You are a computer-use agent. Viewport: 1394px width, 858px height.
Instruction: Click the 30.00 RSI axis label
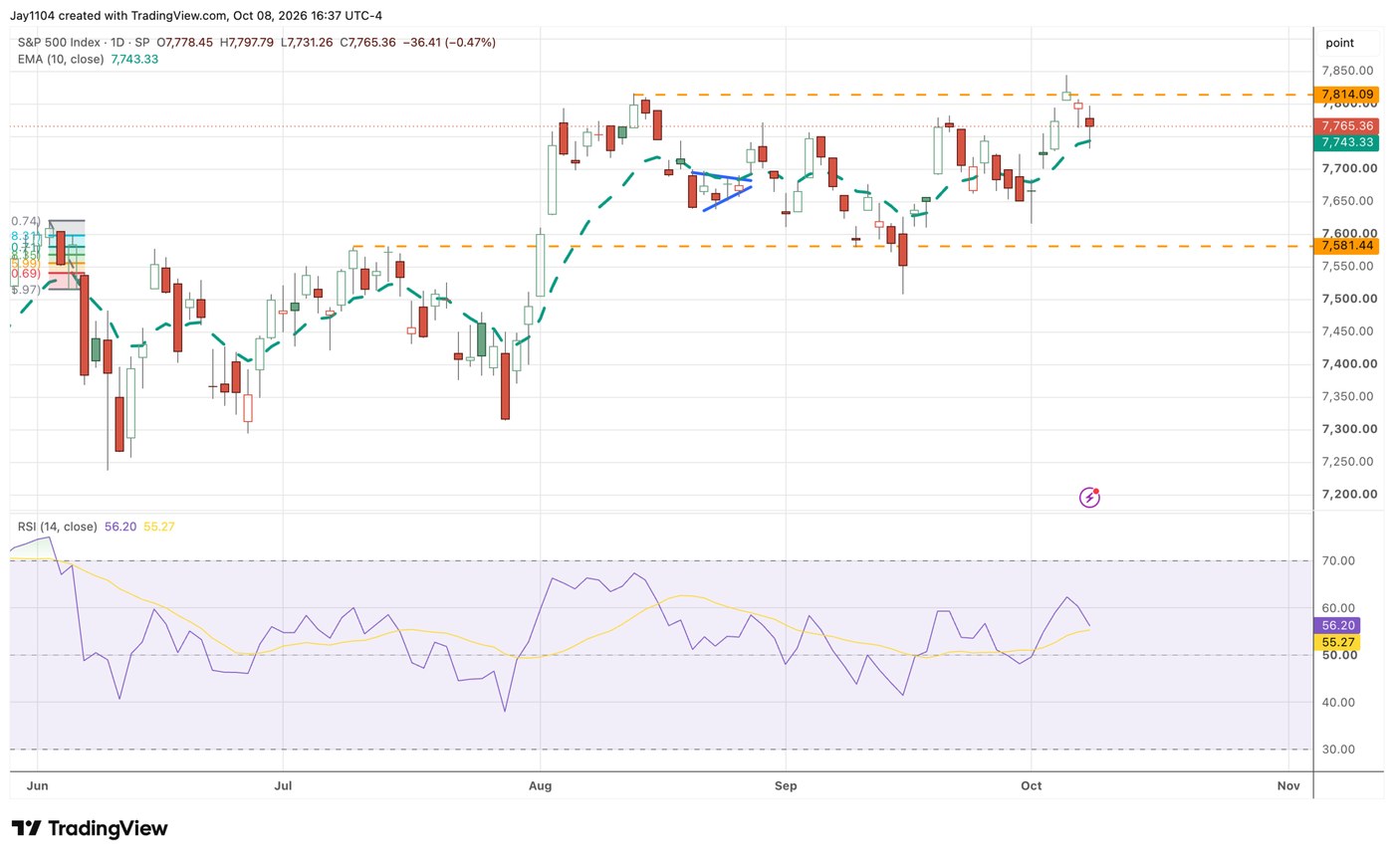coord(1339,750)
